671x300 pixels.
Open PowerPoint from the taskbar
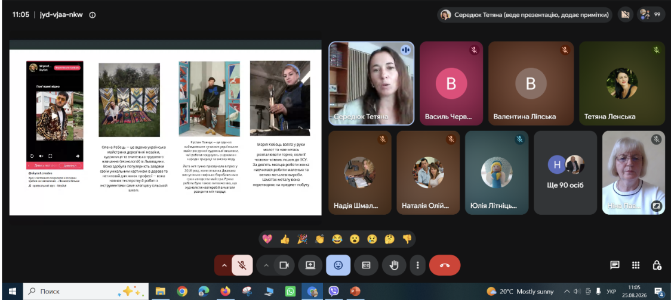pos(355,291)
